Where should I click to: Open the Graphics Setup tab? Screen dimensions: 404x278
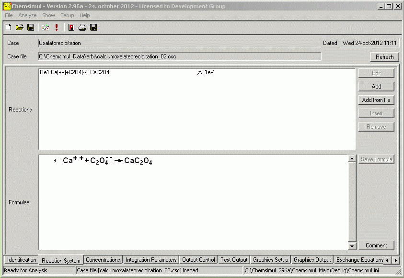(271, 260)
